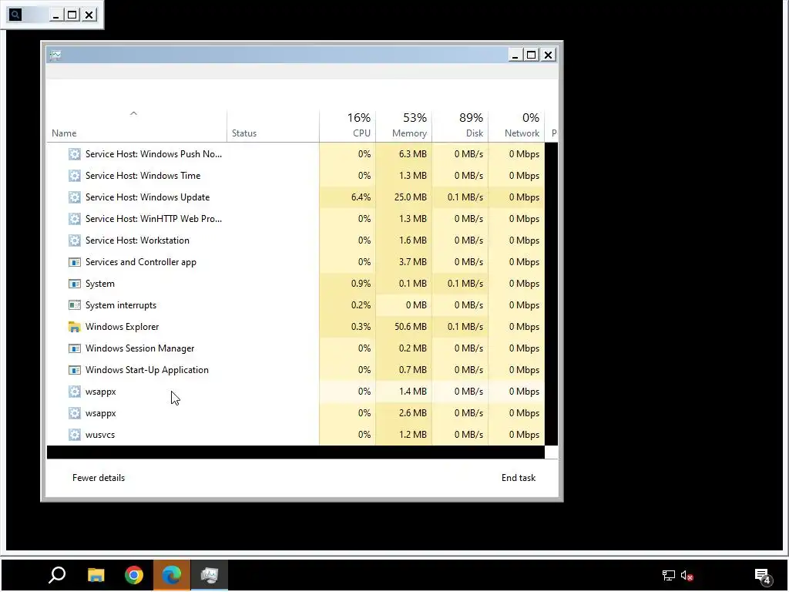
Task: Click the muted speaker tray icon
Action: (687, 575)
